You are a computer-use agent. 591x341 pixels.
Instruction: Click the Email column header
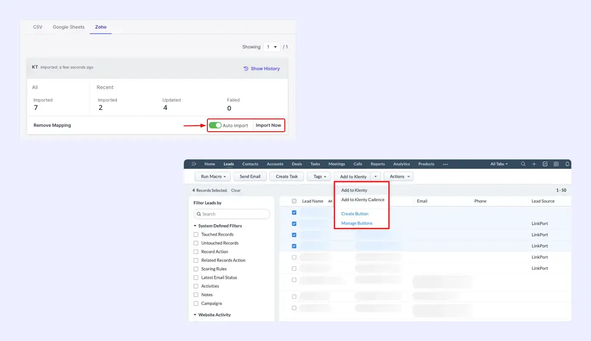(422, 201)
